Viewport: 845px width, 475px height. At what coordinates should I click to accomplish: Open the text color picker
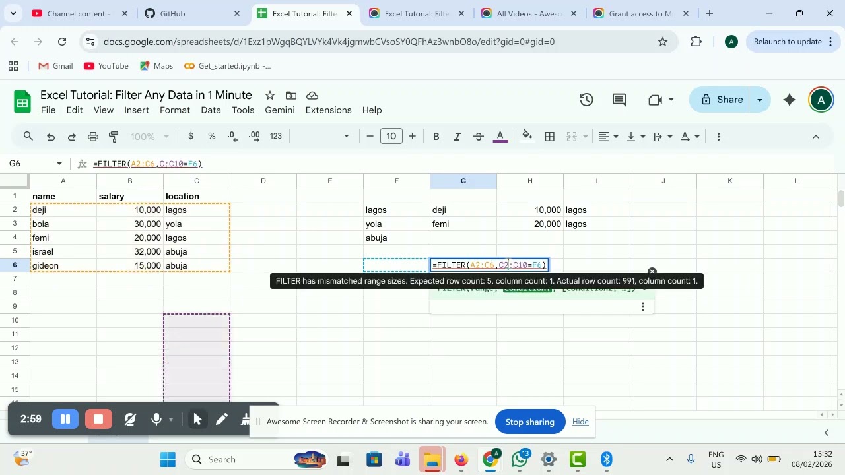coord(500,137)
